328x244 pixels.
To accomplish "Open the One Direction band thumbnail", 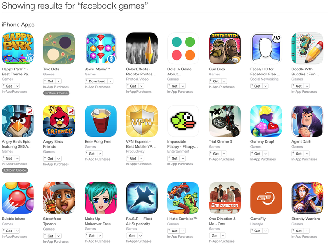I will coord(225,198).
